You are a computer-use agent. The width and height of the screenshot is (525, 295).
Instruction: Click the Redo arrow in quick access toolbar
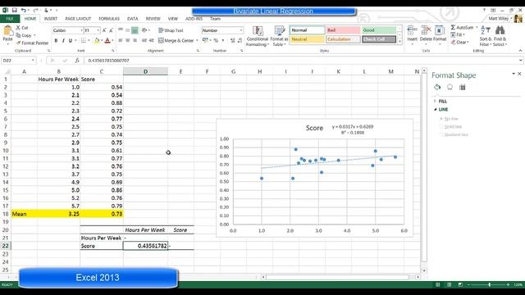35,11
